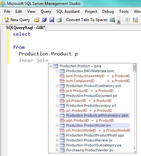This screenshot has width=141, height=156.
Task: Click the icon right of Convert Tabs To Spaces
Action: [x=112, y=20]
